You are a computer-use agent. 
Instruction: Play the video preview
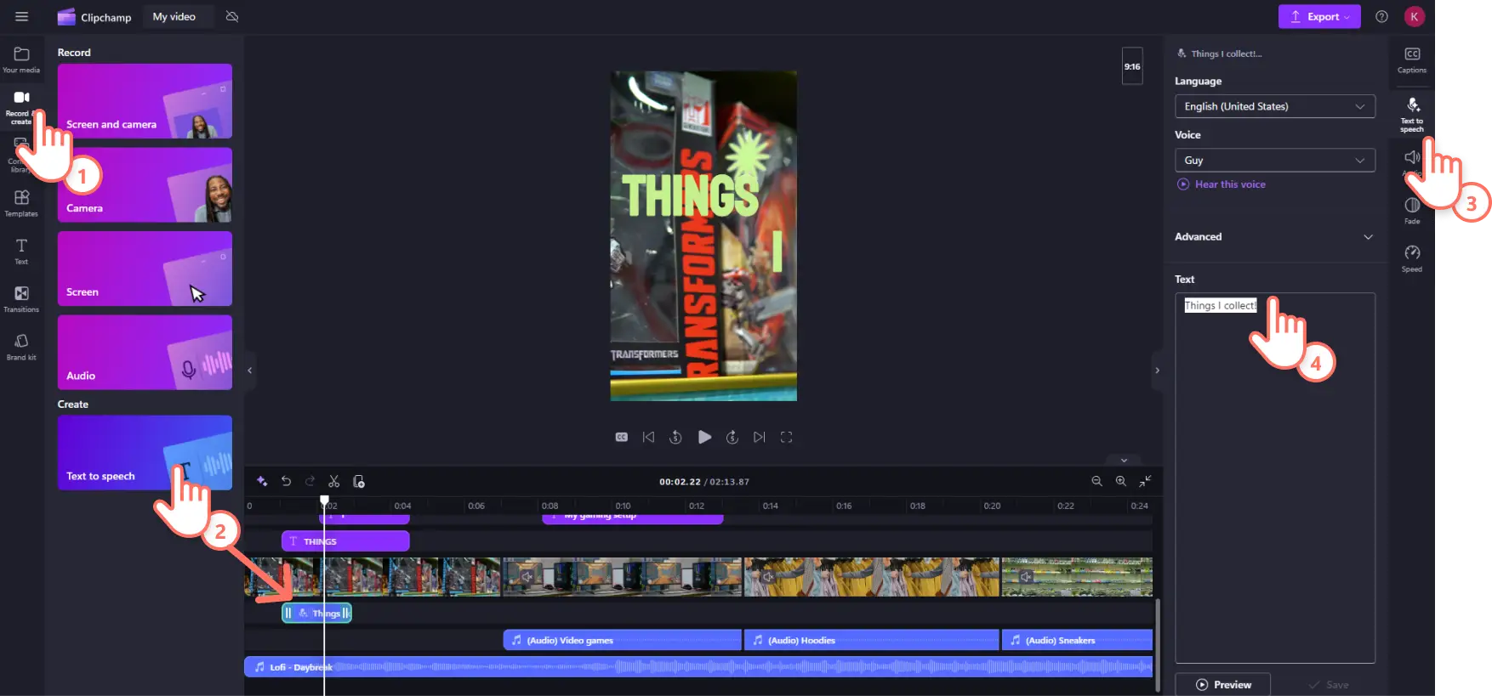pyautogui.click(x=704, y=437)
